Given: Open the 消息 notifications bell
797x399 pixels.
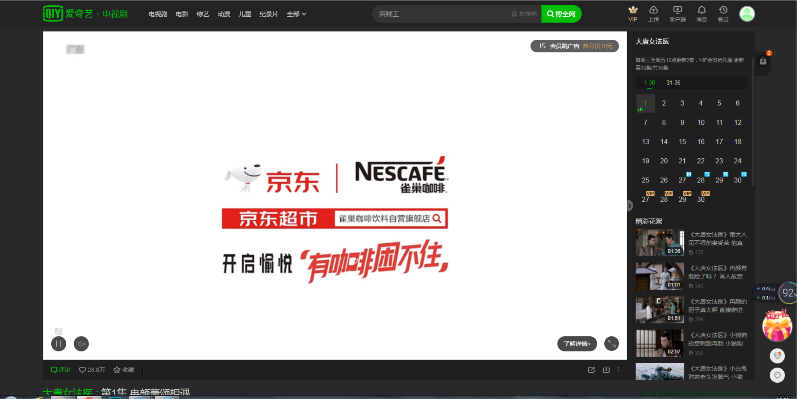Looking at the screenshot, I should tap(702, 14).
